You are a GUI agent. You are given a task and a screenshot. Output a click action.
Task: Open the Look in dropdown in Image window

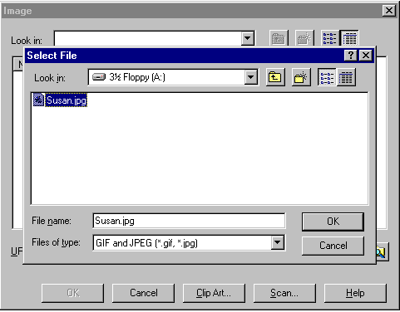[x=248, y=38]
